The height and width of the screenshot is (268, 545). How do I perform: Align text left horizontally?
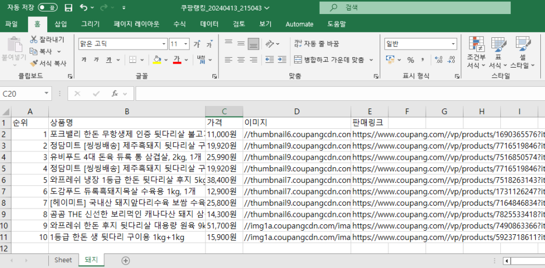click(228, 60)
